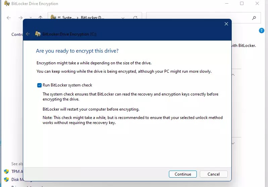The width and height of the screenshot is (268, 187).
Task: Open the Disk Management link
Action: point(17,180)
